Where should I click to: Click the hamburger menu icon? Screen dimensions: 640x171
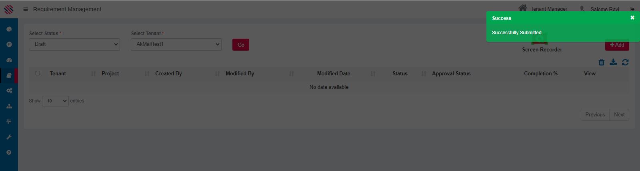26,9
